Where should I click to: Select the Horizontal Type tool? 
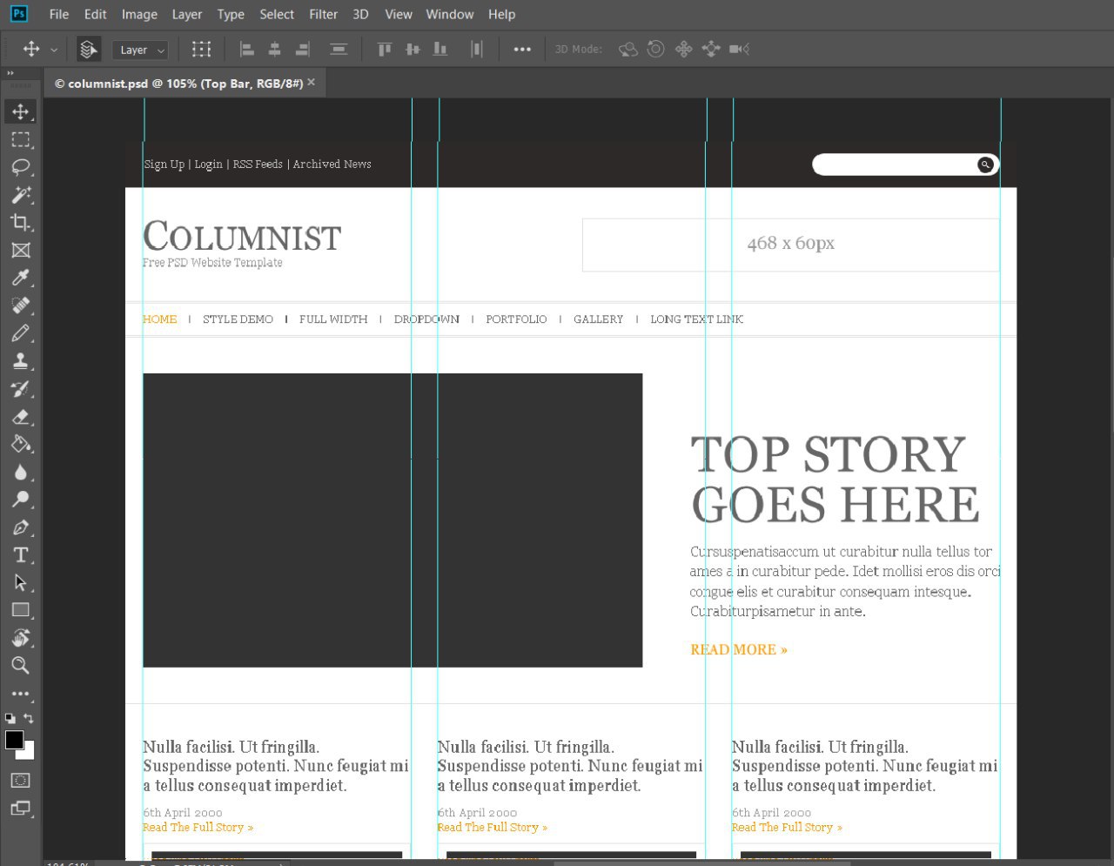pyautogui.click(x=21, y=555)
